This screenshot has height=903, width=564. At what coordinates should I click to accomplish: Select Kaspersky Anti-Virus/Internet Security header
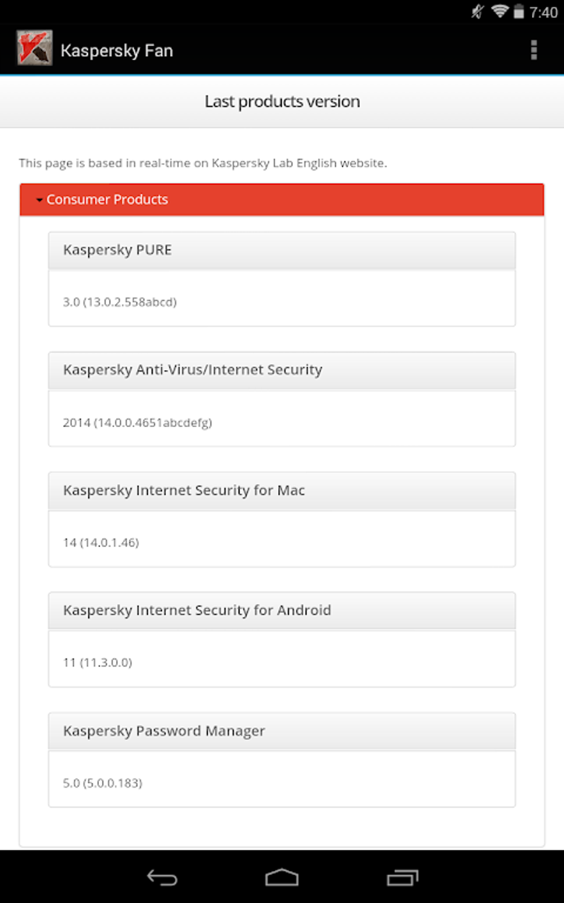pyautogui.click(x=282, y=370)
